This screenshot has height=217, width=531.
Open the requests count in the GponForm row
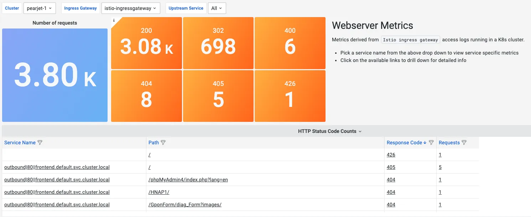(x=440, y=205)
